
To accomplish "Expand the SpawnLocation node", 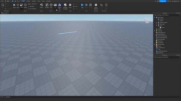I will 156,22.
